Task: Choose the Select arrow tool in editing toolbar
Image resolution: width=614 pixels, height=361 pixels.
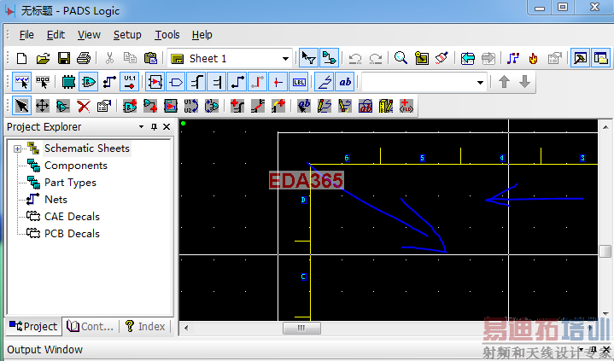Action: [x=22, y=106]
